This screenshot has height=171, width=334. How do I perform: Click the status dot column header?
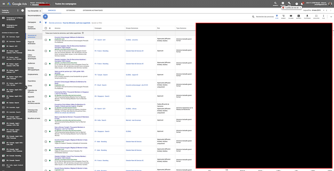(x=50, y=28)
